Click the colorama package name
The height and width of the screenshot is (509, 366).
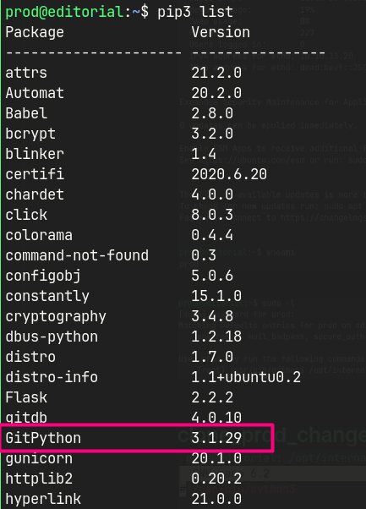tap(39, 235)
